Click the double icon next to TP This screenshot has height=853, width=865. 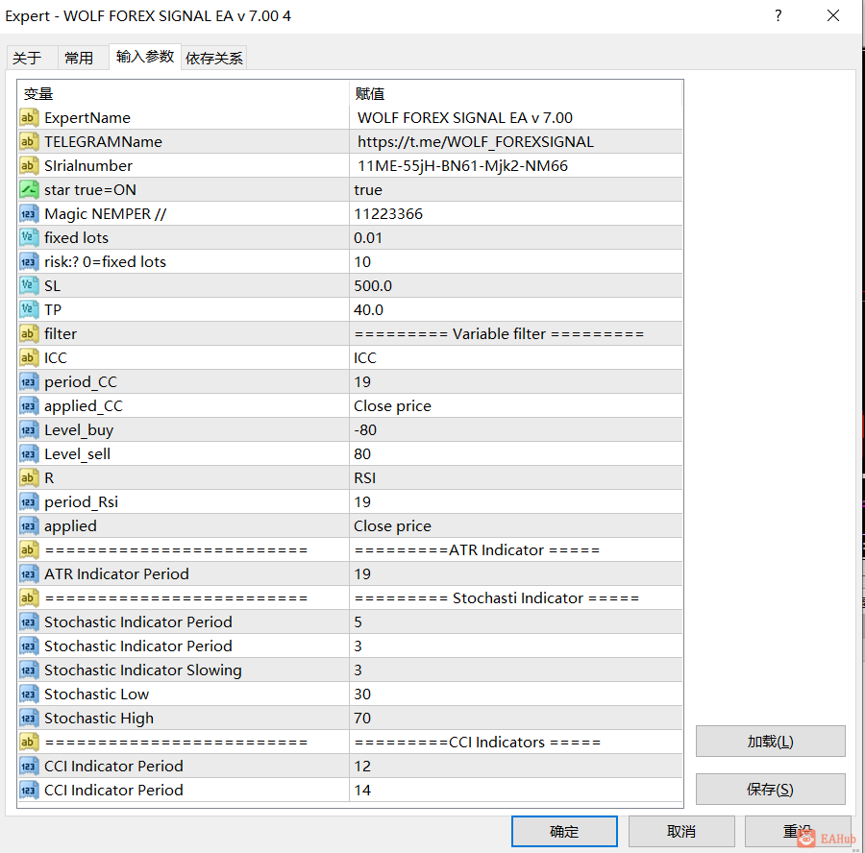click(29, 309)
